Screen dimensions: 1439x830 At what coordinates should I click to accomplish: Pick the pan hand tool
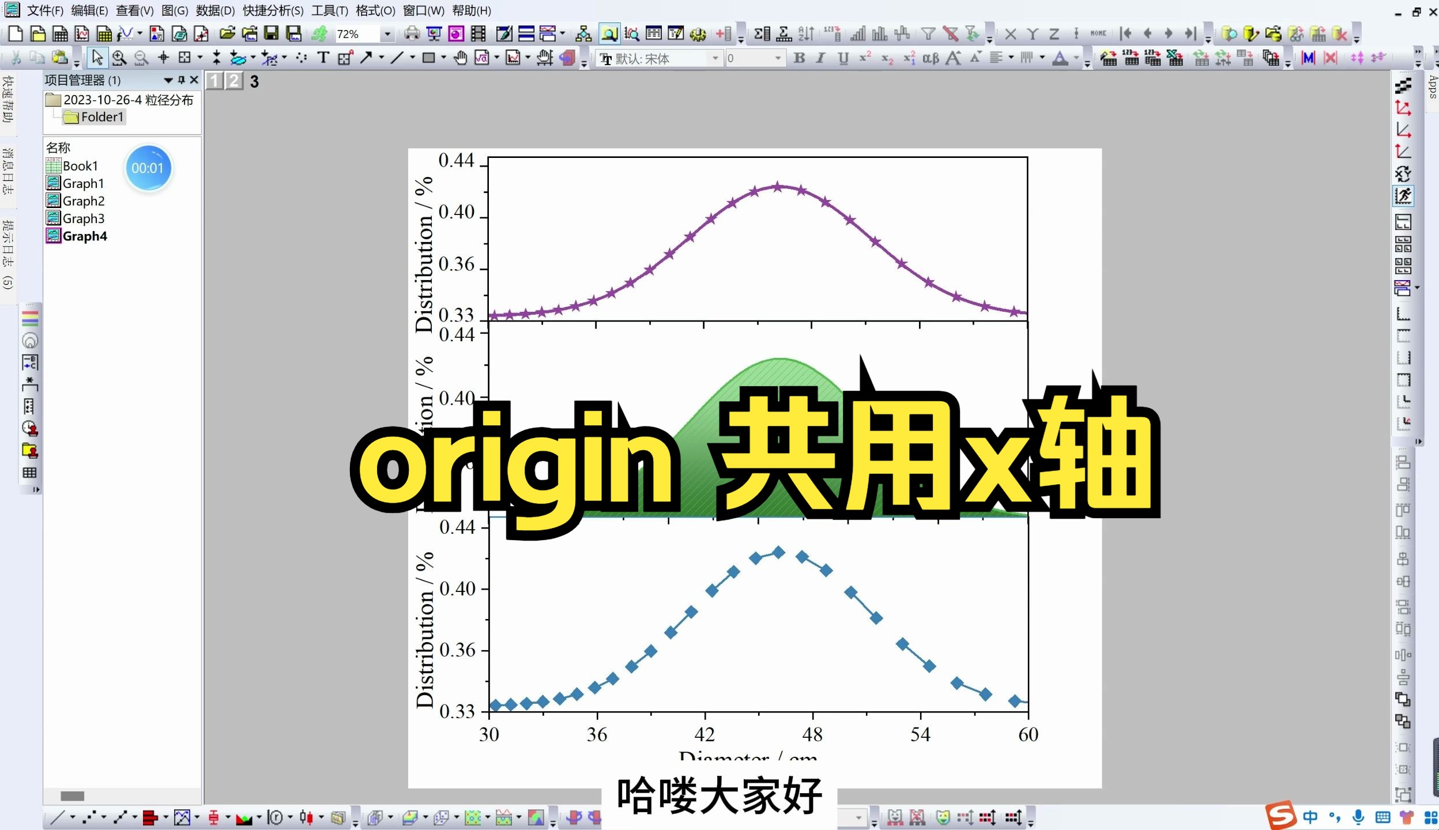460,58
